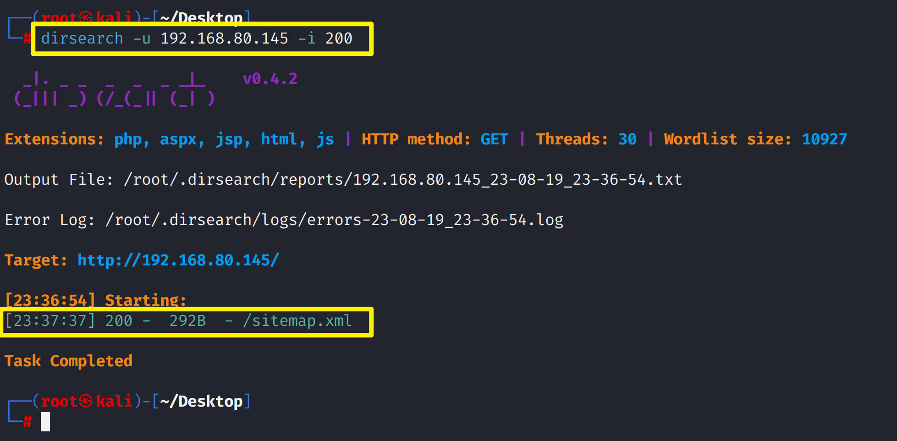Click the Wordlist size value 10927

point(825,139)
